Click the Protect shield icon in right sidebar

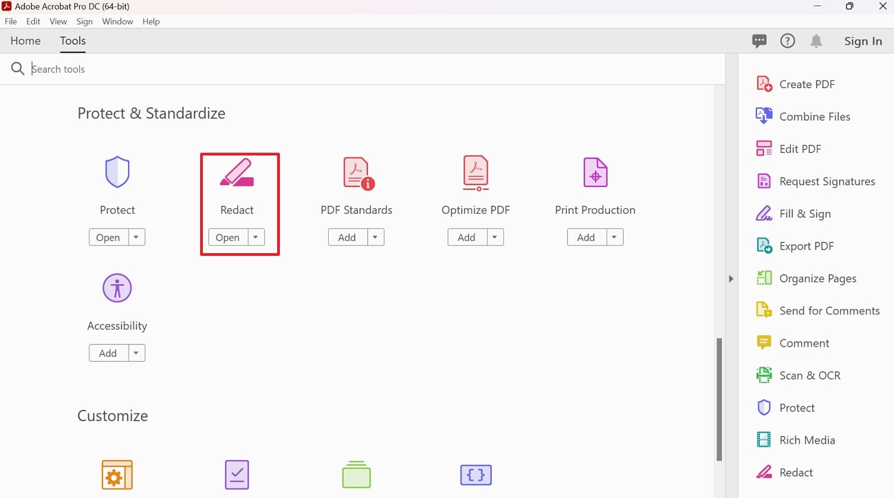[764, 407]
